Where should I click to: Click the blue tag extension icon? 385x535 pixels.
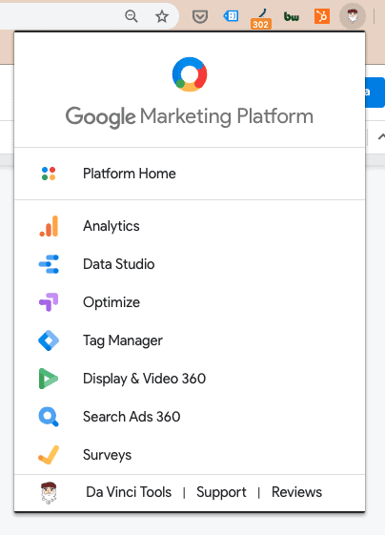[231, 15]
